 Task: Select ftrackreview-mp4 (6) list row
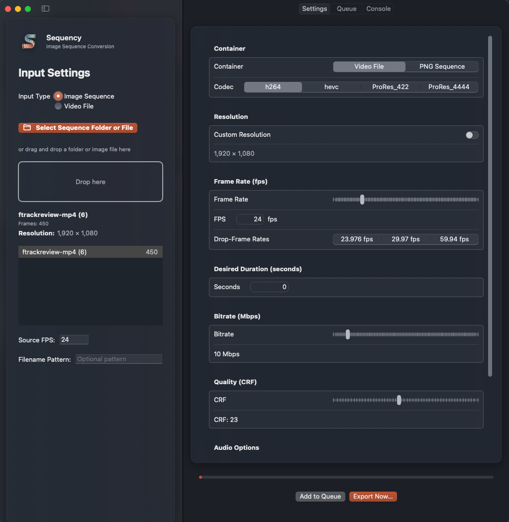click(x=91, y=252)
